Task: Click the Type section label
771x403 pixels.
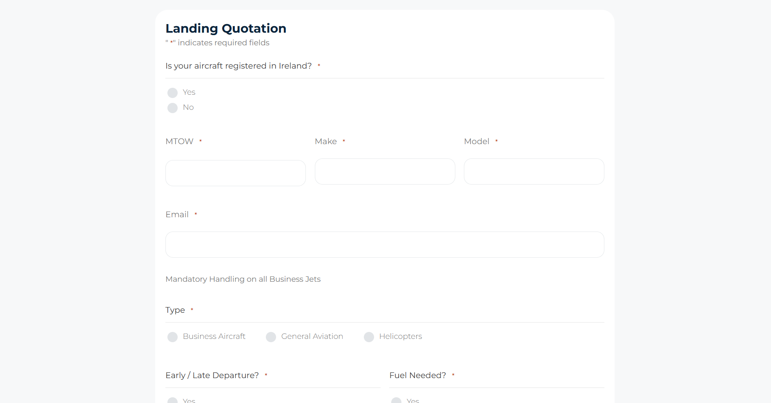Action: coord(175,310)
